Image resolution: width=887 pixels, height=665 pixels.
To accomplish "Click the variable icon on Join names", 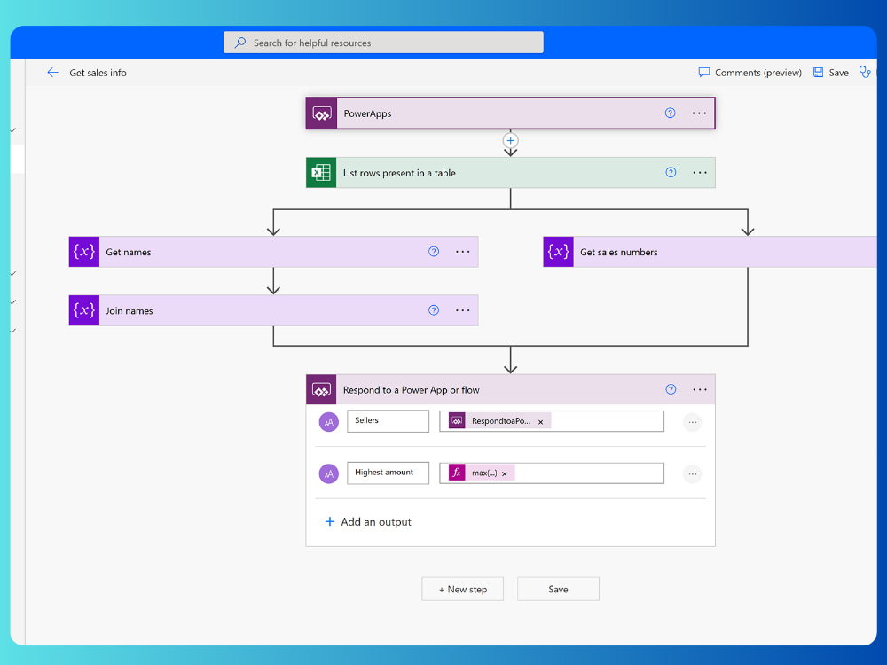I will pos(84,310).
